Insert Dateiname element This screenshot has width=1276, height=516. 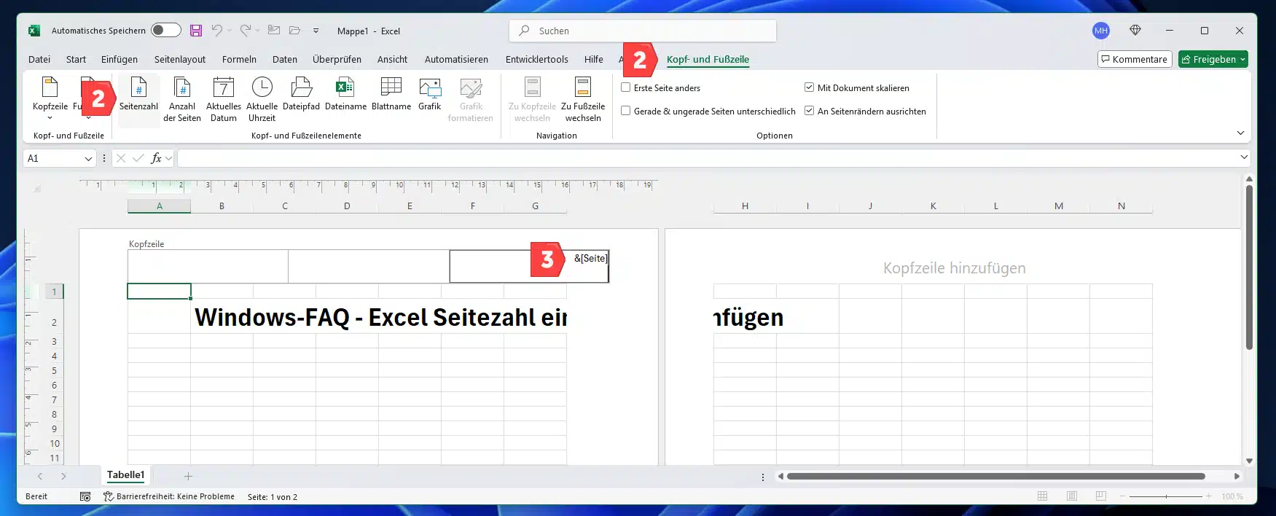[345, 94]
